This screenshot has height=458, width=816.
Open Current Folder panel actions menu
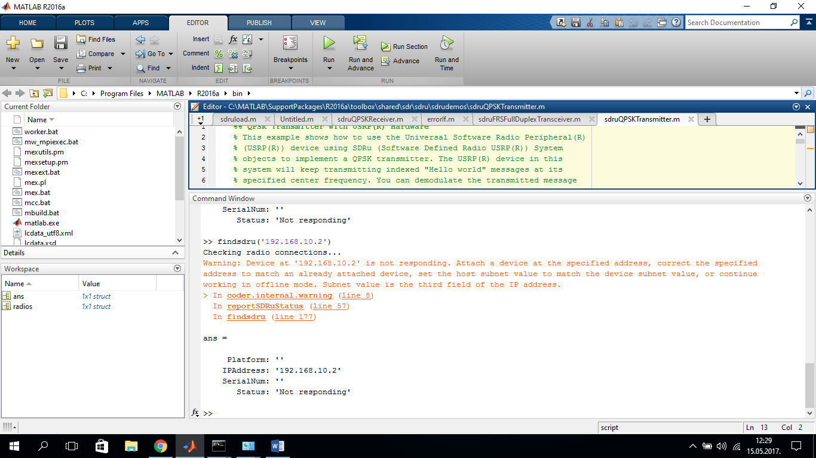click(177, 106)
